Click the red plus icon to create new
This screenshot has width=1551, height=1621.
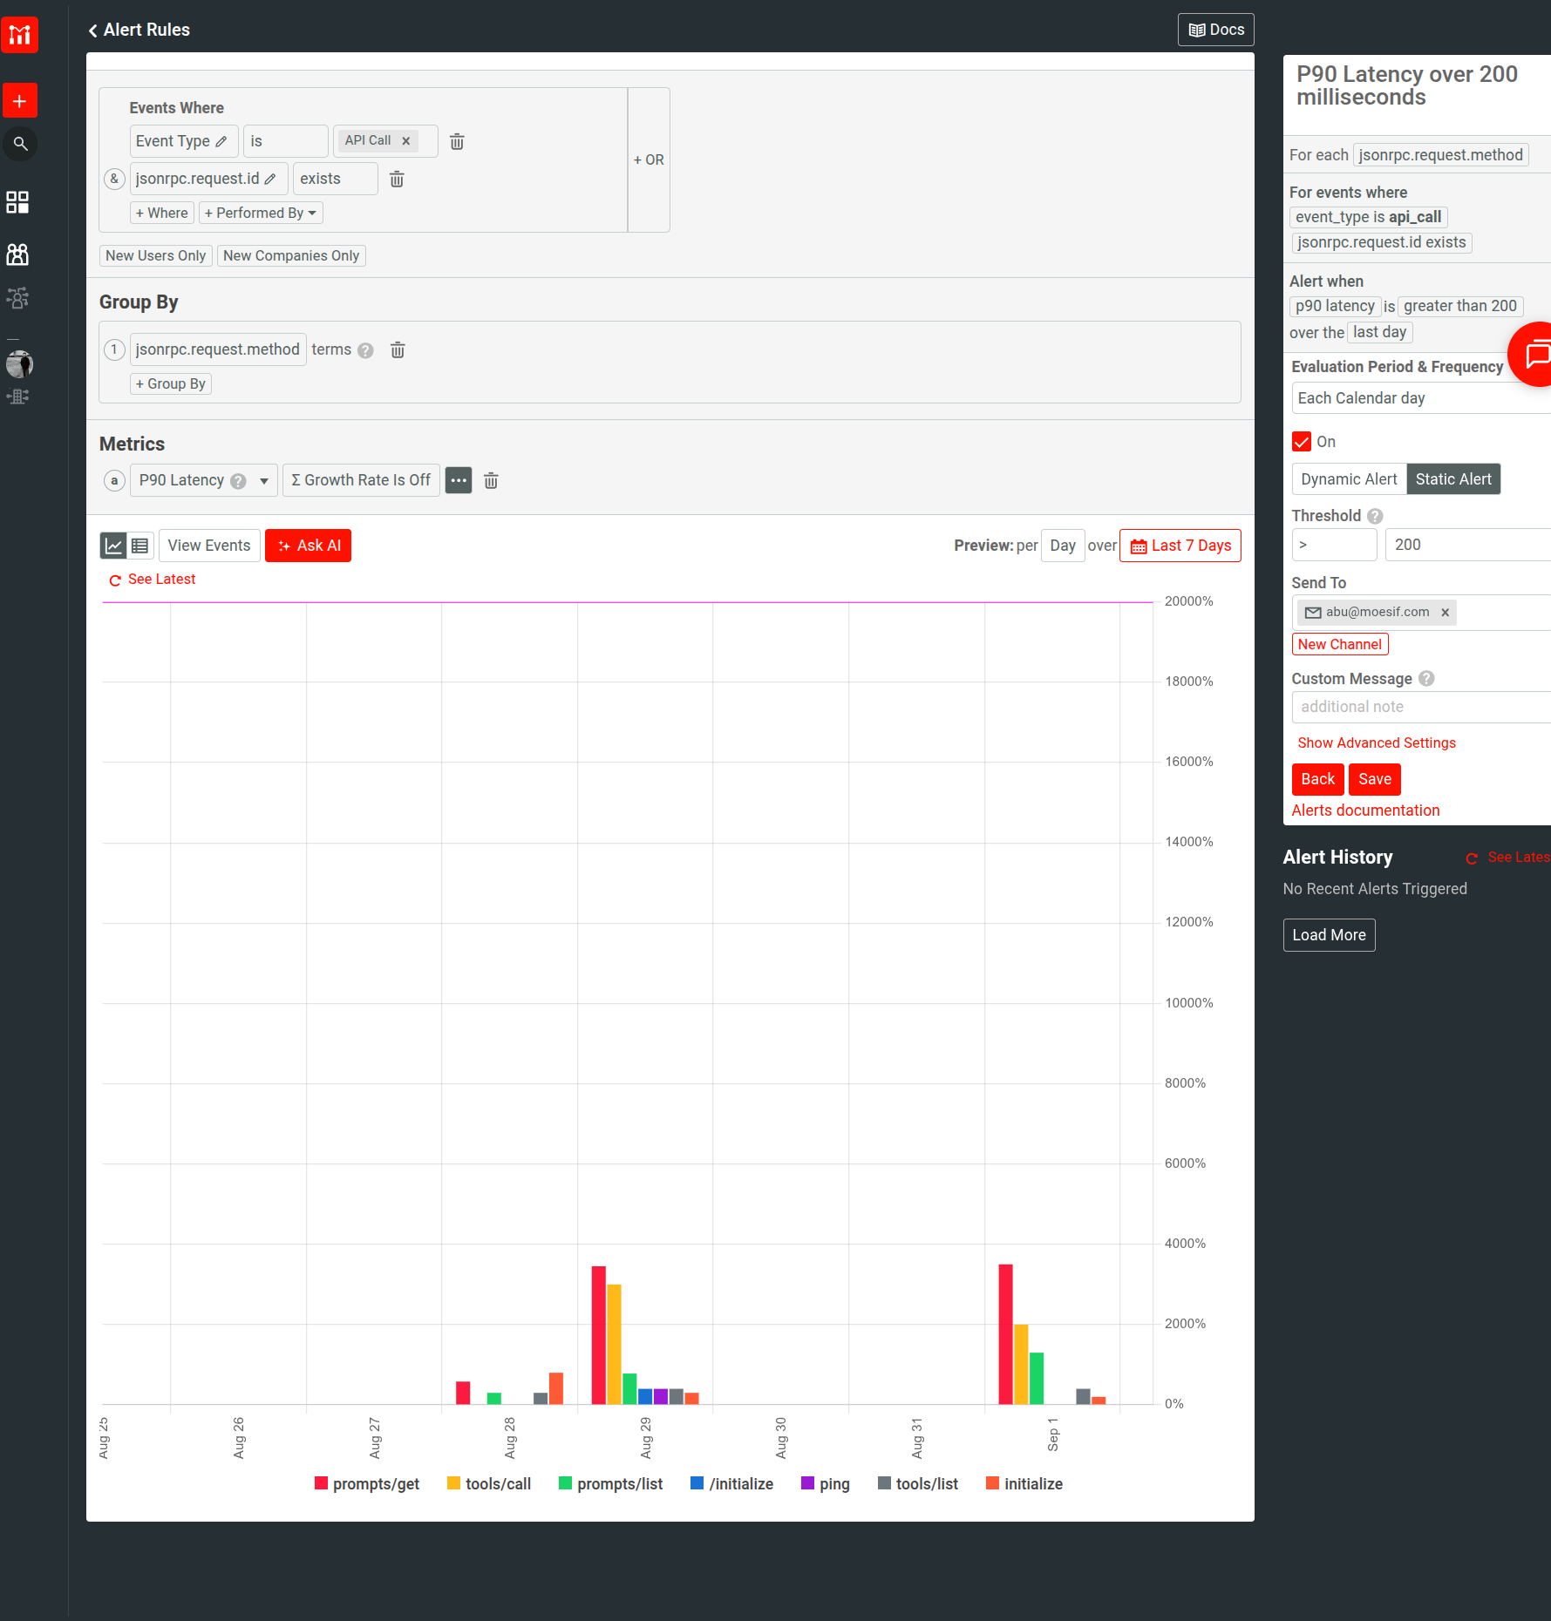pos(19,100)
